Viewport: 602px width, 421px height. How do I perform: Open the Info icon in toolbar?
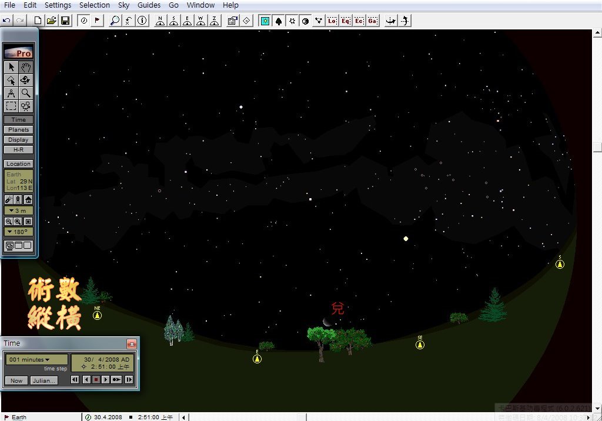pos(142,21)
